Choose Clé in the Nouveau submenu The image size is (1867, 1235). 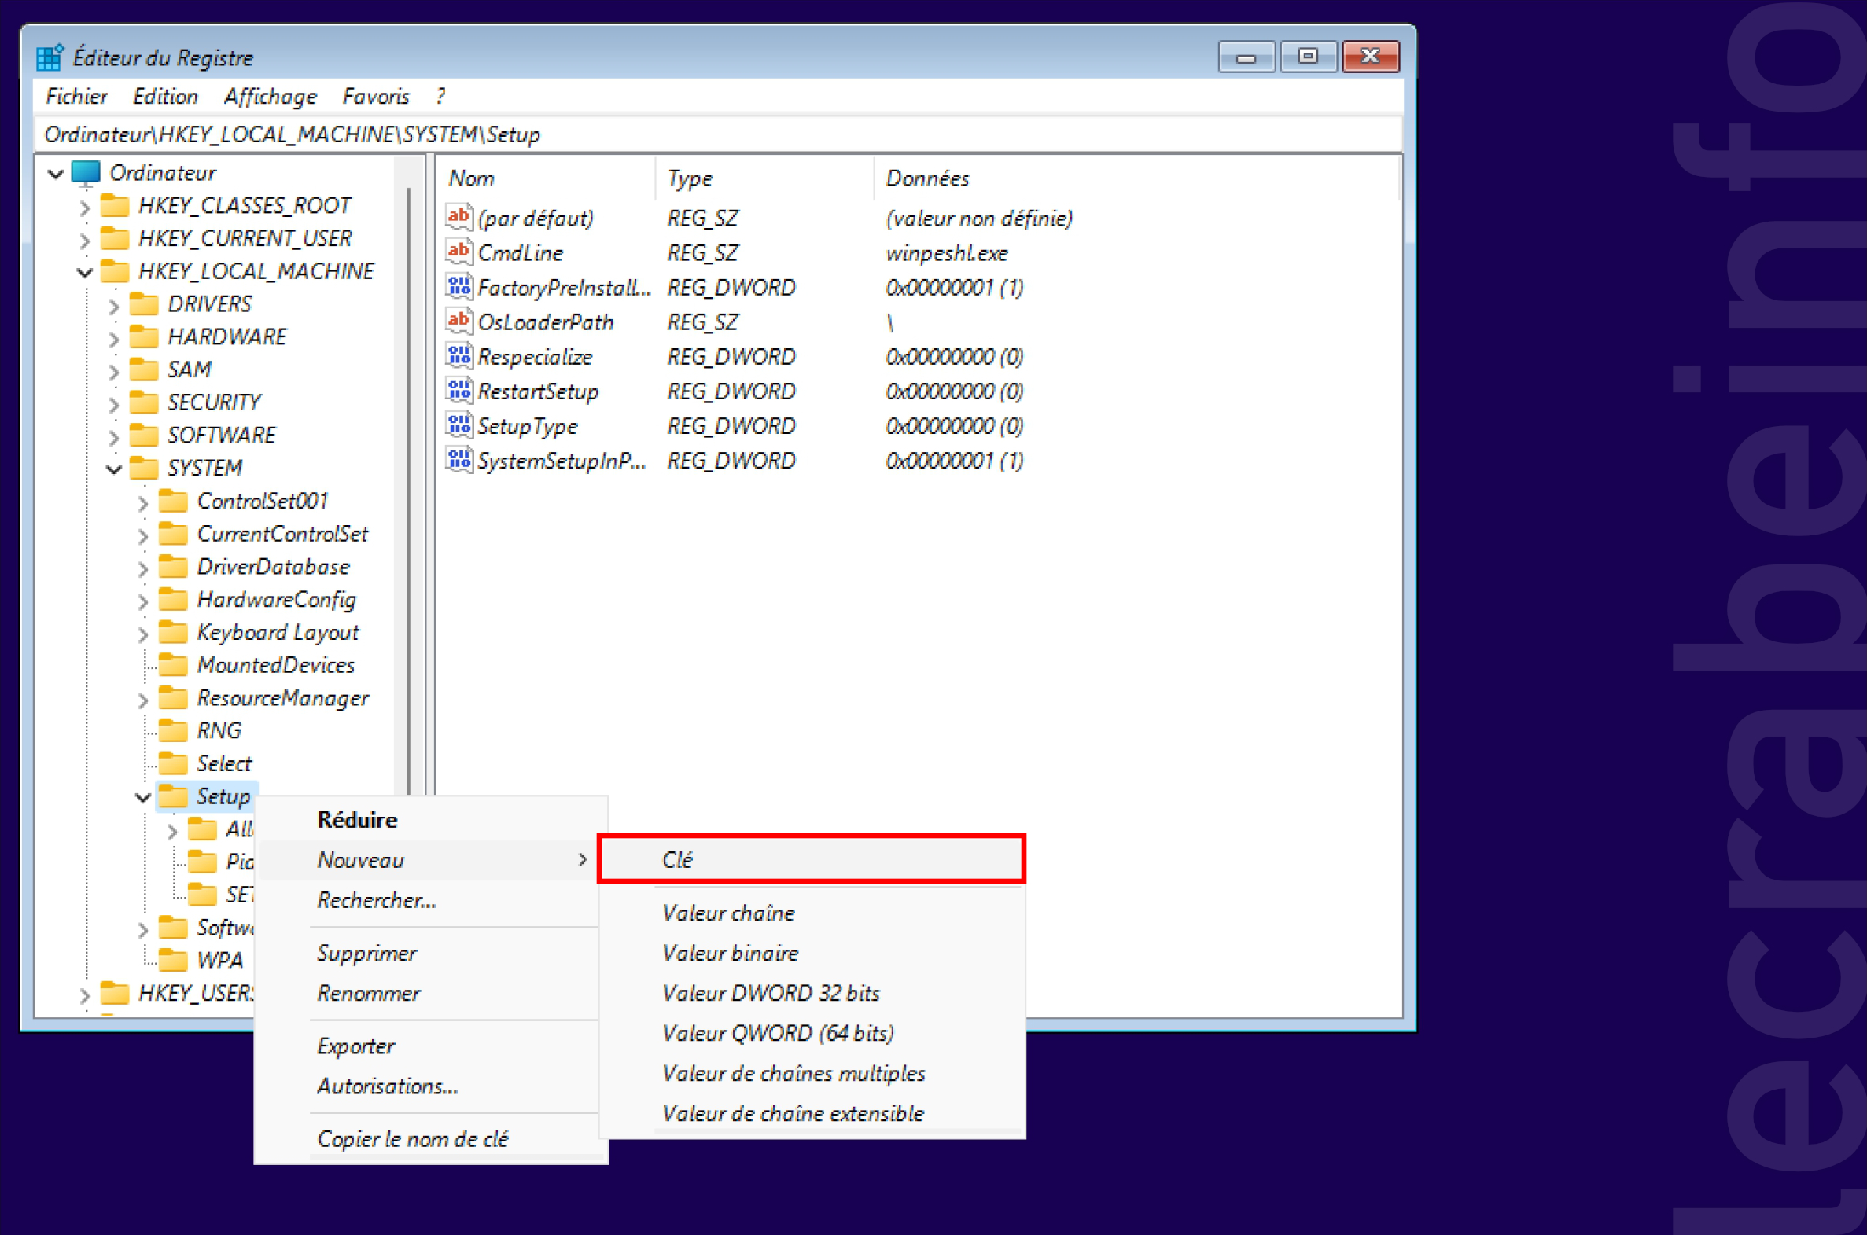812,859
